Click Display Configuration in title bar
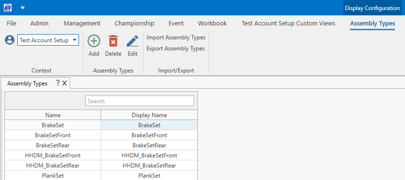 click(372, 8)
